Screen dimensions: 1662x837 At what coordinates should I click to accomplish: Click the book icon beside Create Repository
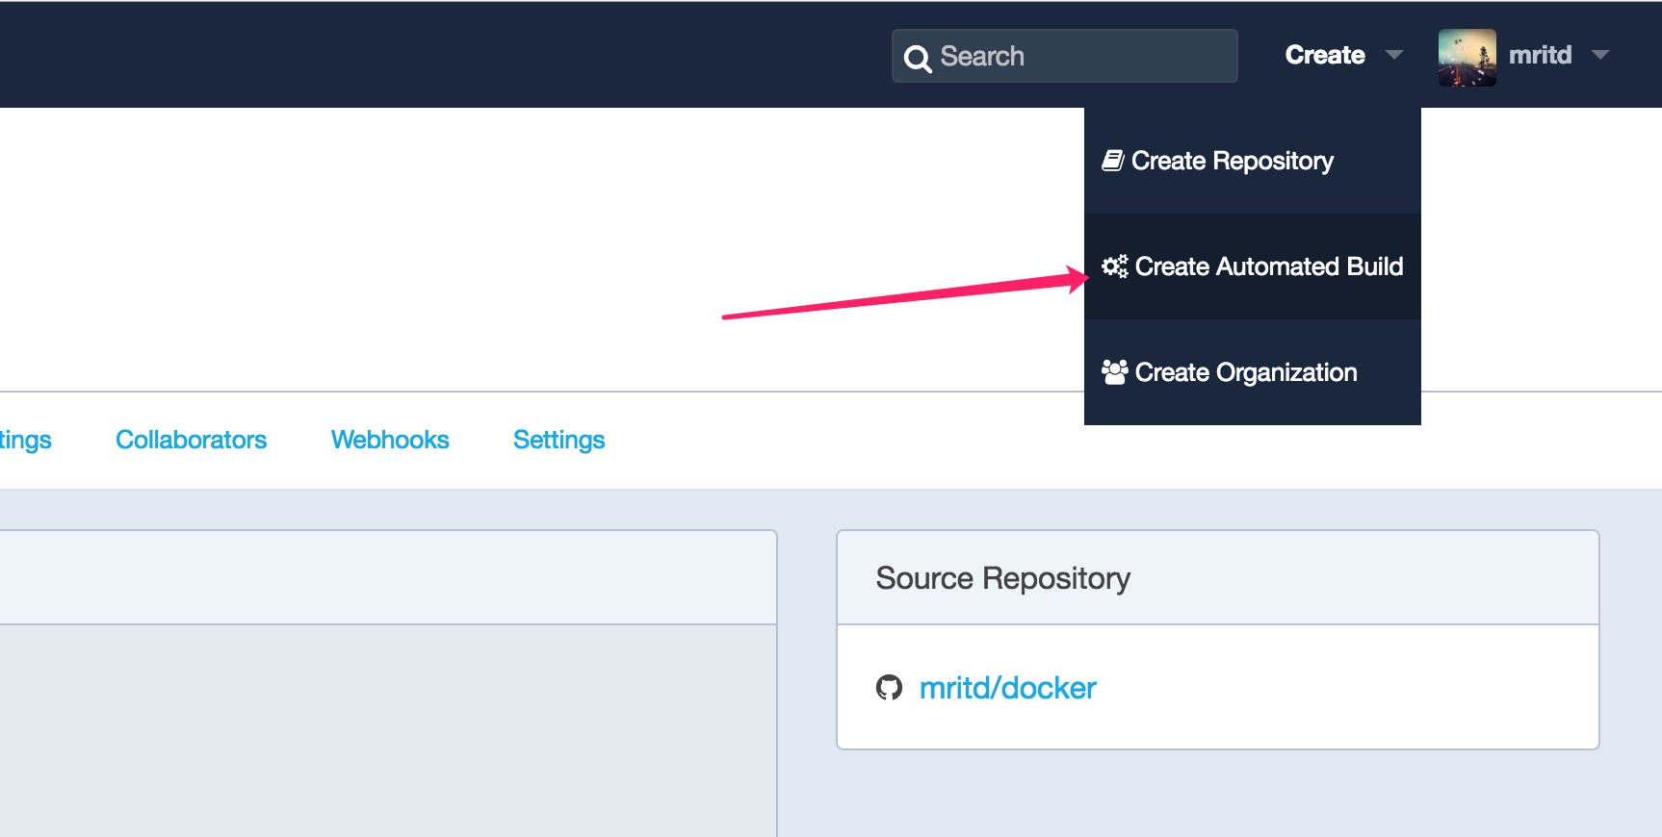click(1113, 161)
